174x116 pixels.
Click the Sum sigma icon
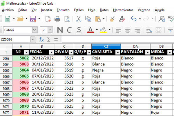coord(49,39)
